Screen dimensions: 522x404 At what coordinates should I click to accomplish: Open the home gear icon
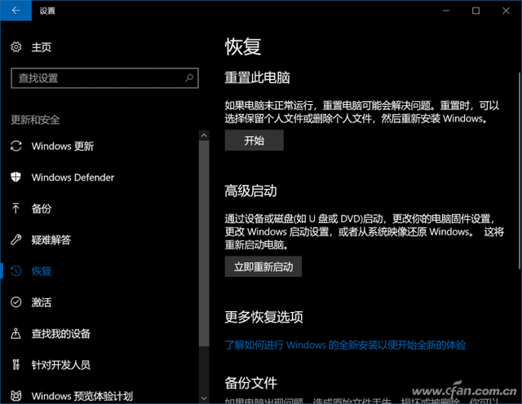(16, 47)
